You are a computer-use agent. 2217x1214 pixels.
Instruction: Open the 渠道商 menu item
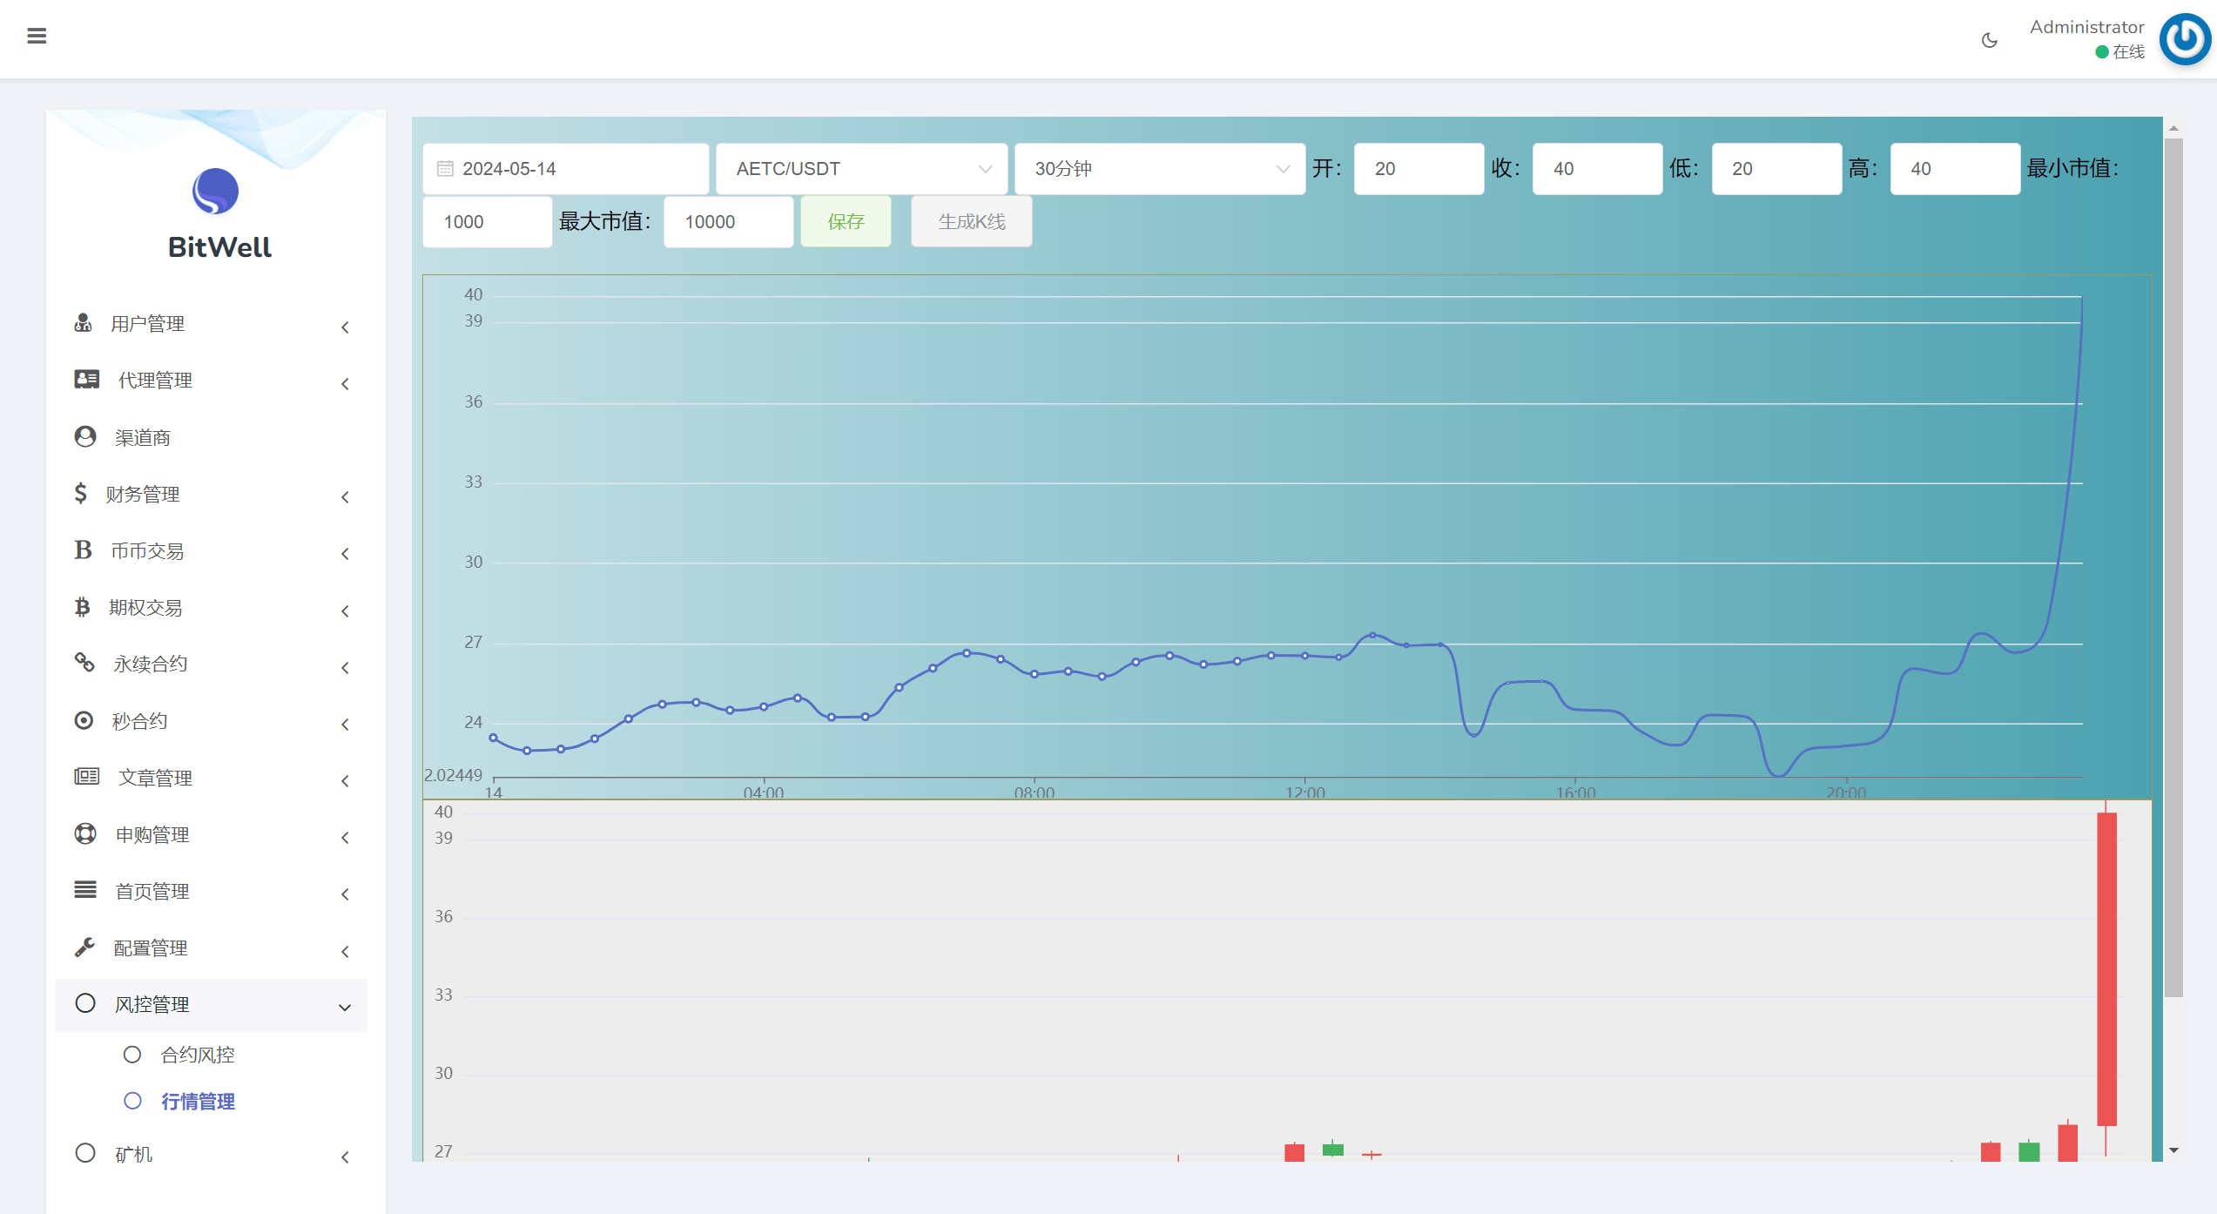point(143,437)
